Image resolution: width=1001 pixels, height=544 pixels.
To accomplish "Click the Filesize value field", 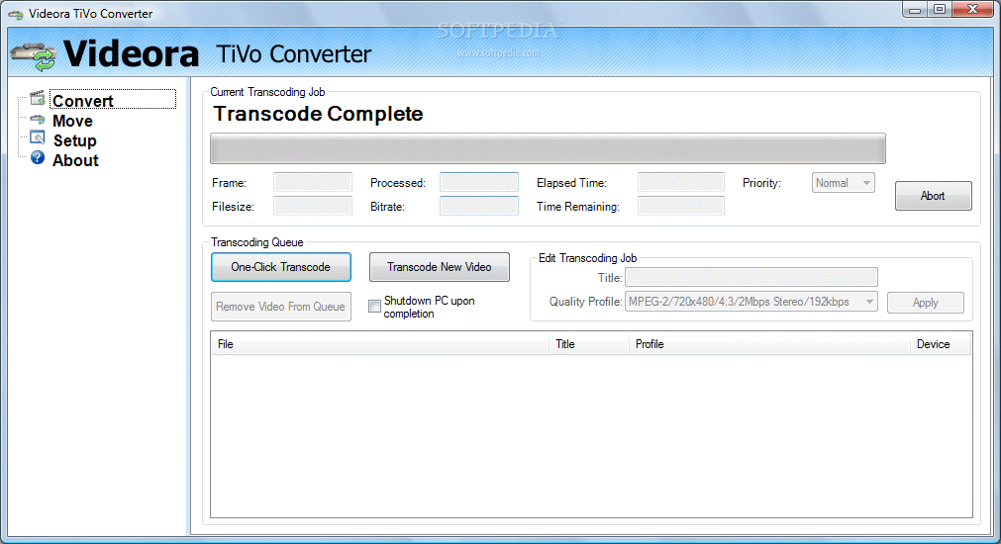I will 312,206.
